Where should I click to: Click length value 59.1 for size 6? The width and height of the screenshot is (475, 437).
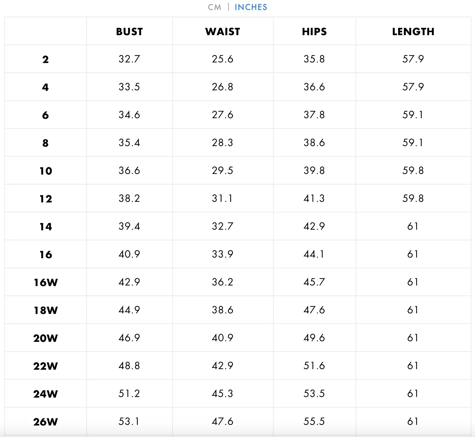pos(413,115)
